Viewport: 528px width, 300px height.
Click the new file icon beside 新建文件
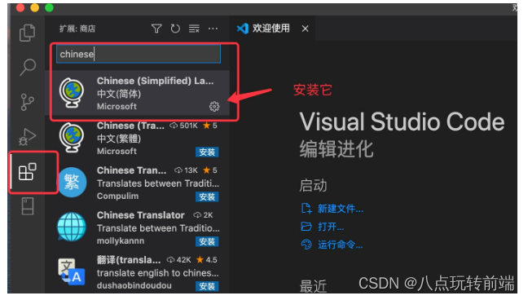(x=306, y=209)
